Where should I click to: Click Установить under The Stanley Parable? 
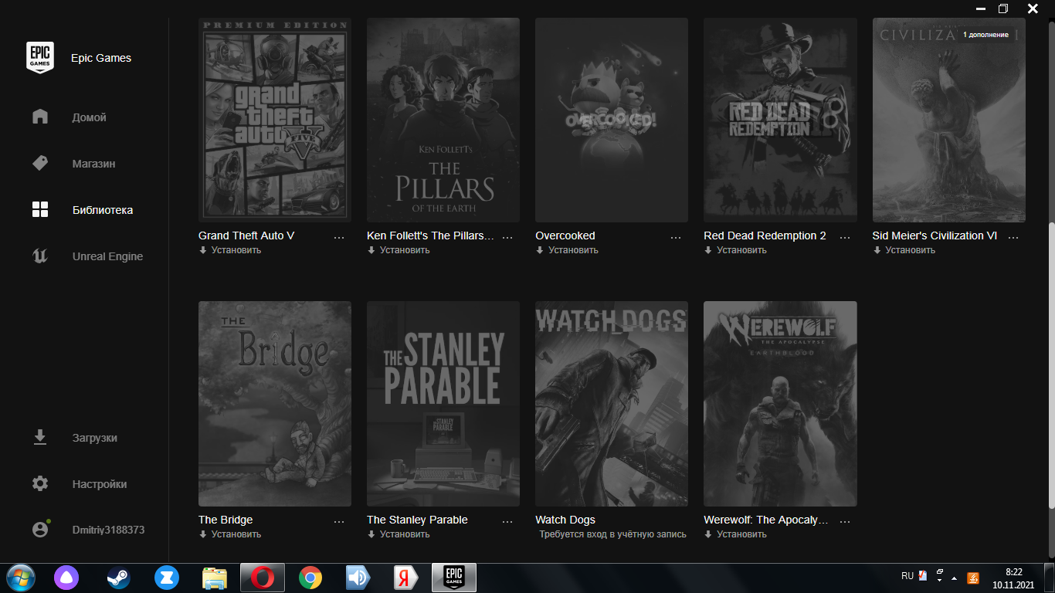[399, 534]
